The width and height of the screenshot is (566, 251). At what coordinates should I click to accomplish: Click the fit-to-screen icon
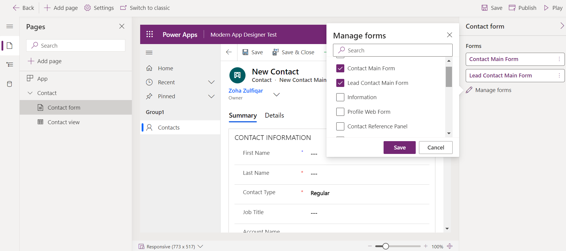450,246
